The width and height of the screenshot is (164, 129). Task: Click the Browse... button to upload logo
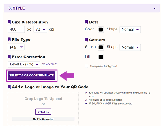point(43,112)
